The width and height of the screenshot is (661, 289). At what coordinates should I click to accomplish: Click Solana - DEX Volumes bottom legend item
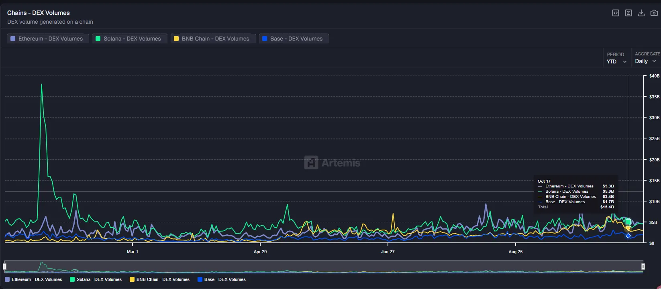click(96, 279)
